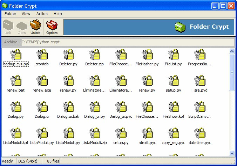
Task: Select the datetime.pyc file icon
Action: click(200, 133)
